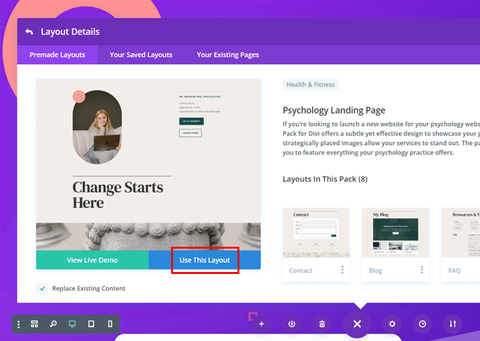The image size is (480, 341).
Task: Open page settings gear icon
Action: [x=392, y=324]
